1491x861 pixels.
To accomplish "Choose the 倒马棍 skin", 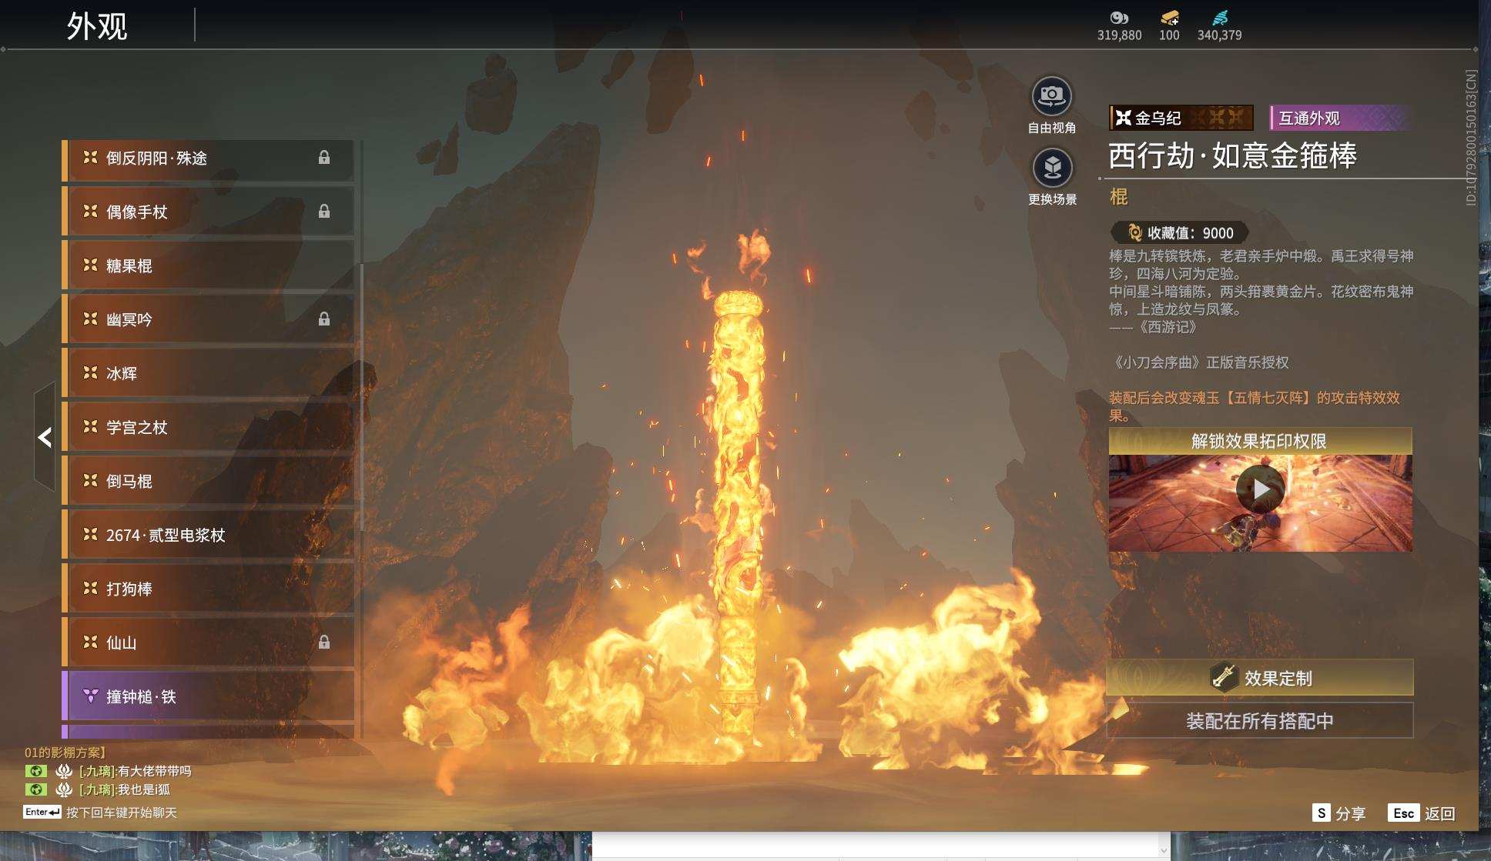I will [208, 481].
